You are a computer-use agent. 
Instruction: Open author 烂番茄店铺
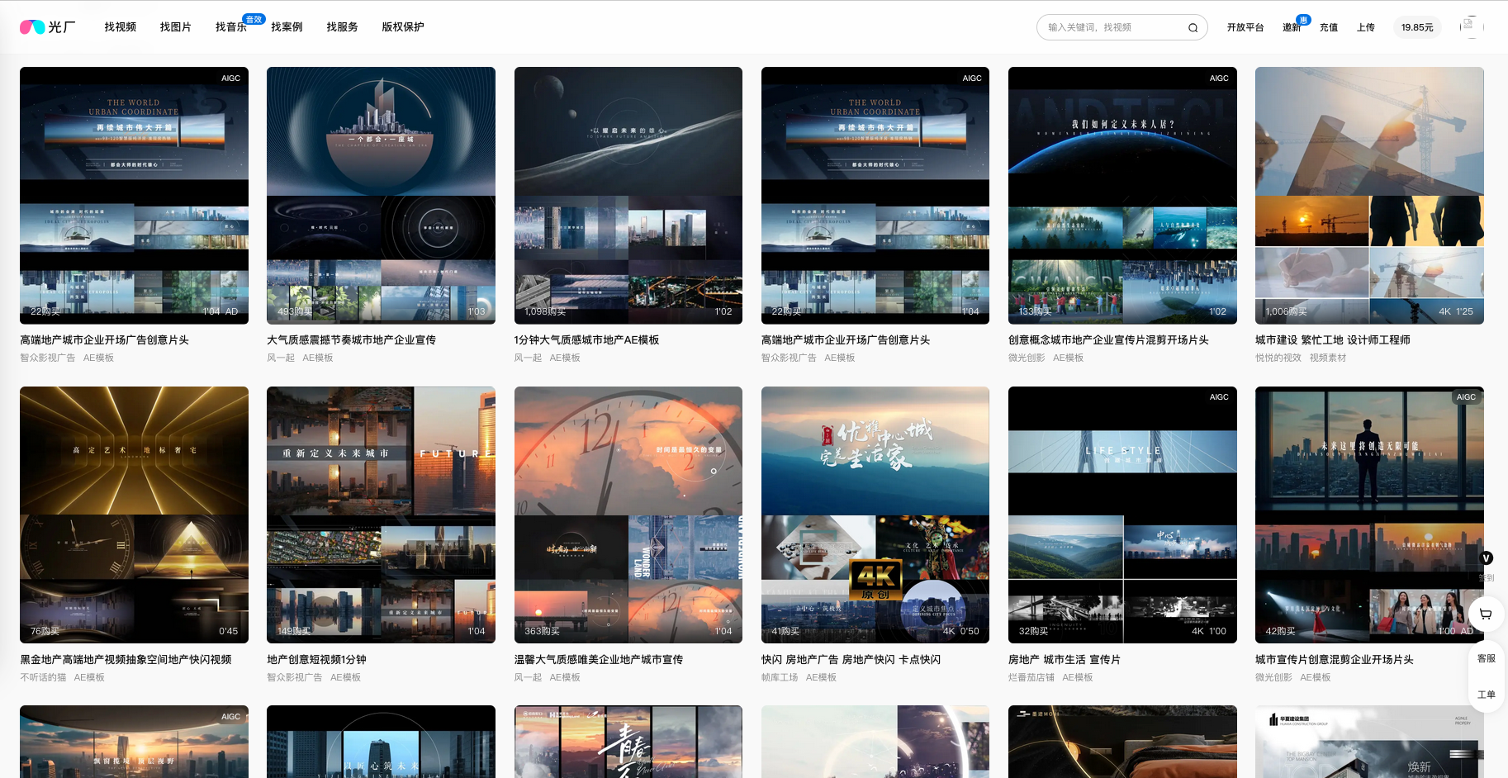1031,677
